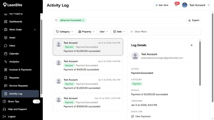Select the $1000.00 payment log entry

pos(88,47)
